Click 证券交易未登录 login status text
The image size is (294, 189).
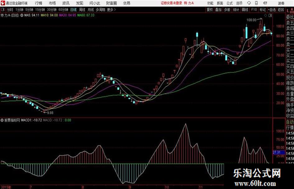[x=171, y=3]
